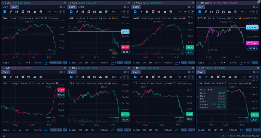Toggle Night session in the SOXL chart

click(x=53, y=62)
